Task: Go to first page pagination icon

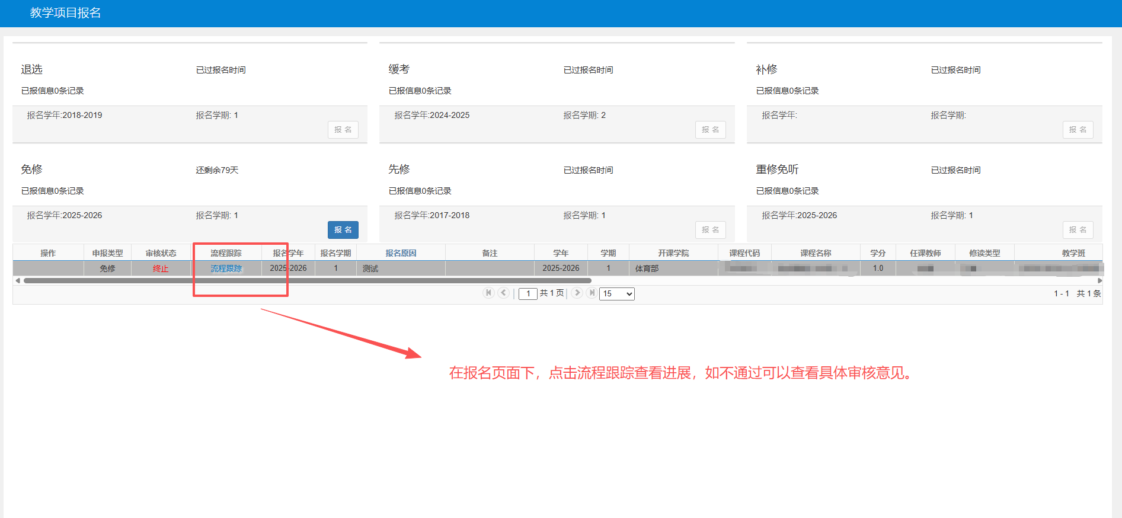Action: click(x=488, y=293)
